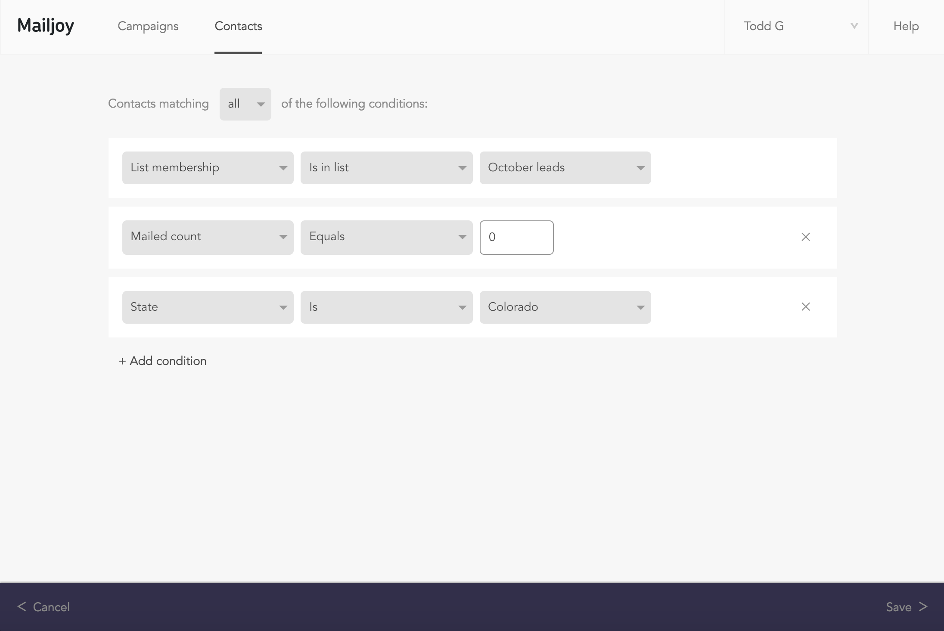Remove the Mailed count condition
This screenshot has width=944, height=631.
pos(805,237)
